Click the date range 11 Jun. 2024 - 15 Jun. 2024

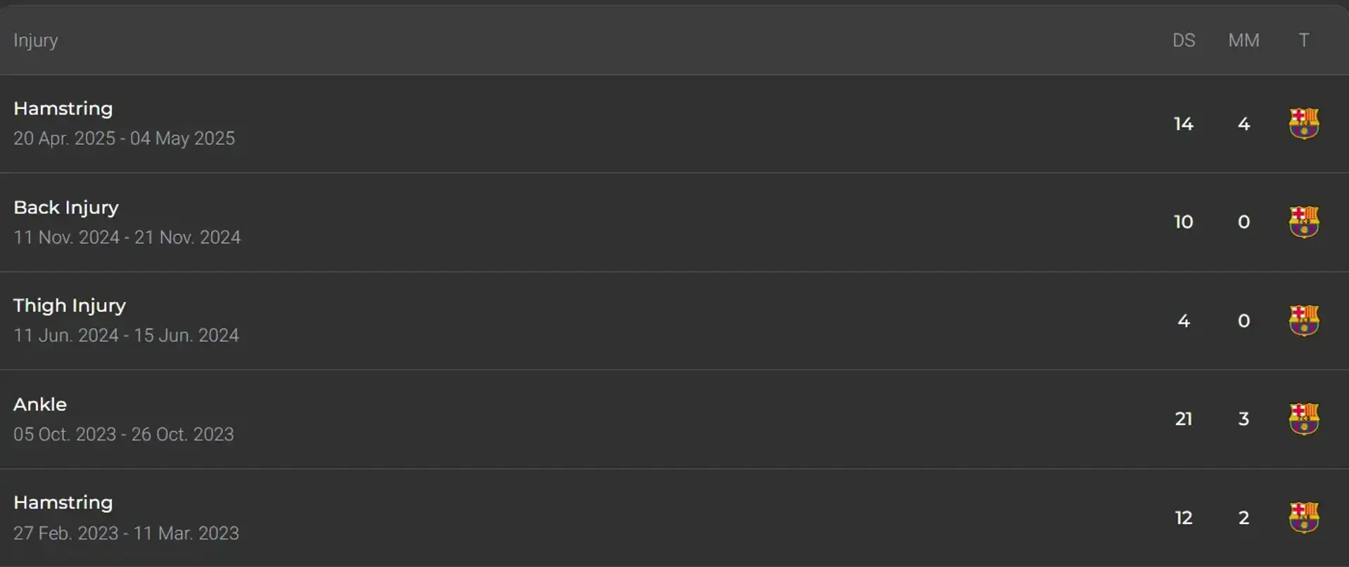[x=127, y=336]
